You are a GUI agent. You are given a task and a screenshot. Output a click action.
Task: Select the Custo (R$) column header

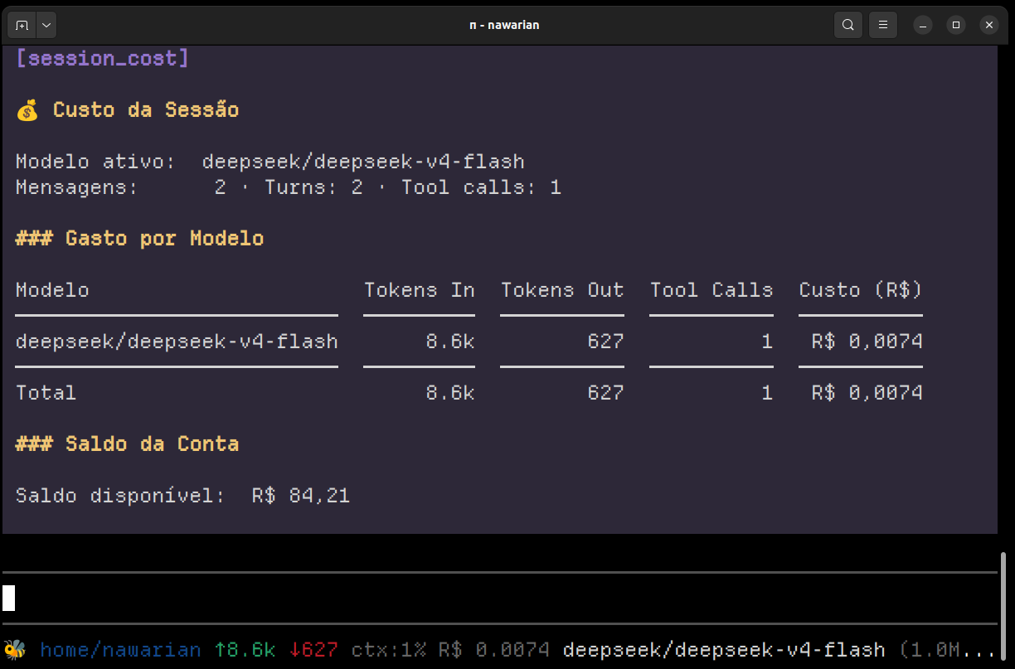[x=861, y=290]
